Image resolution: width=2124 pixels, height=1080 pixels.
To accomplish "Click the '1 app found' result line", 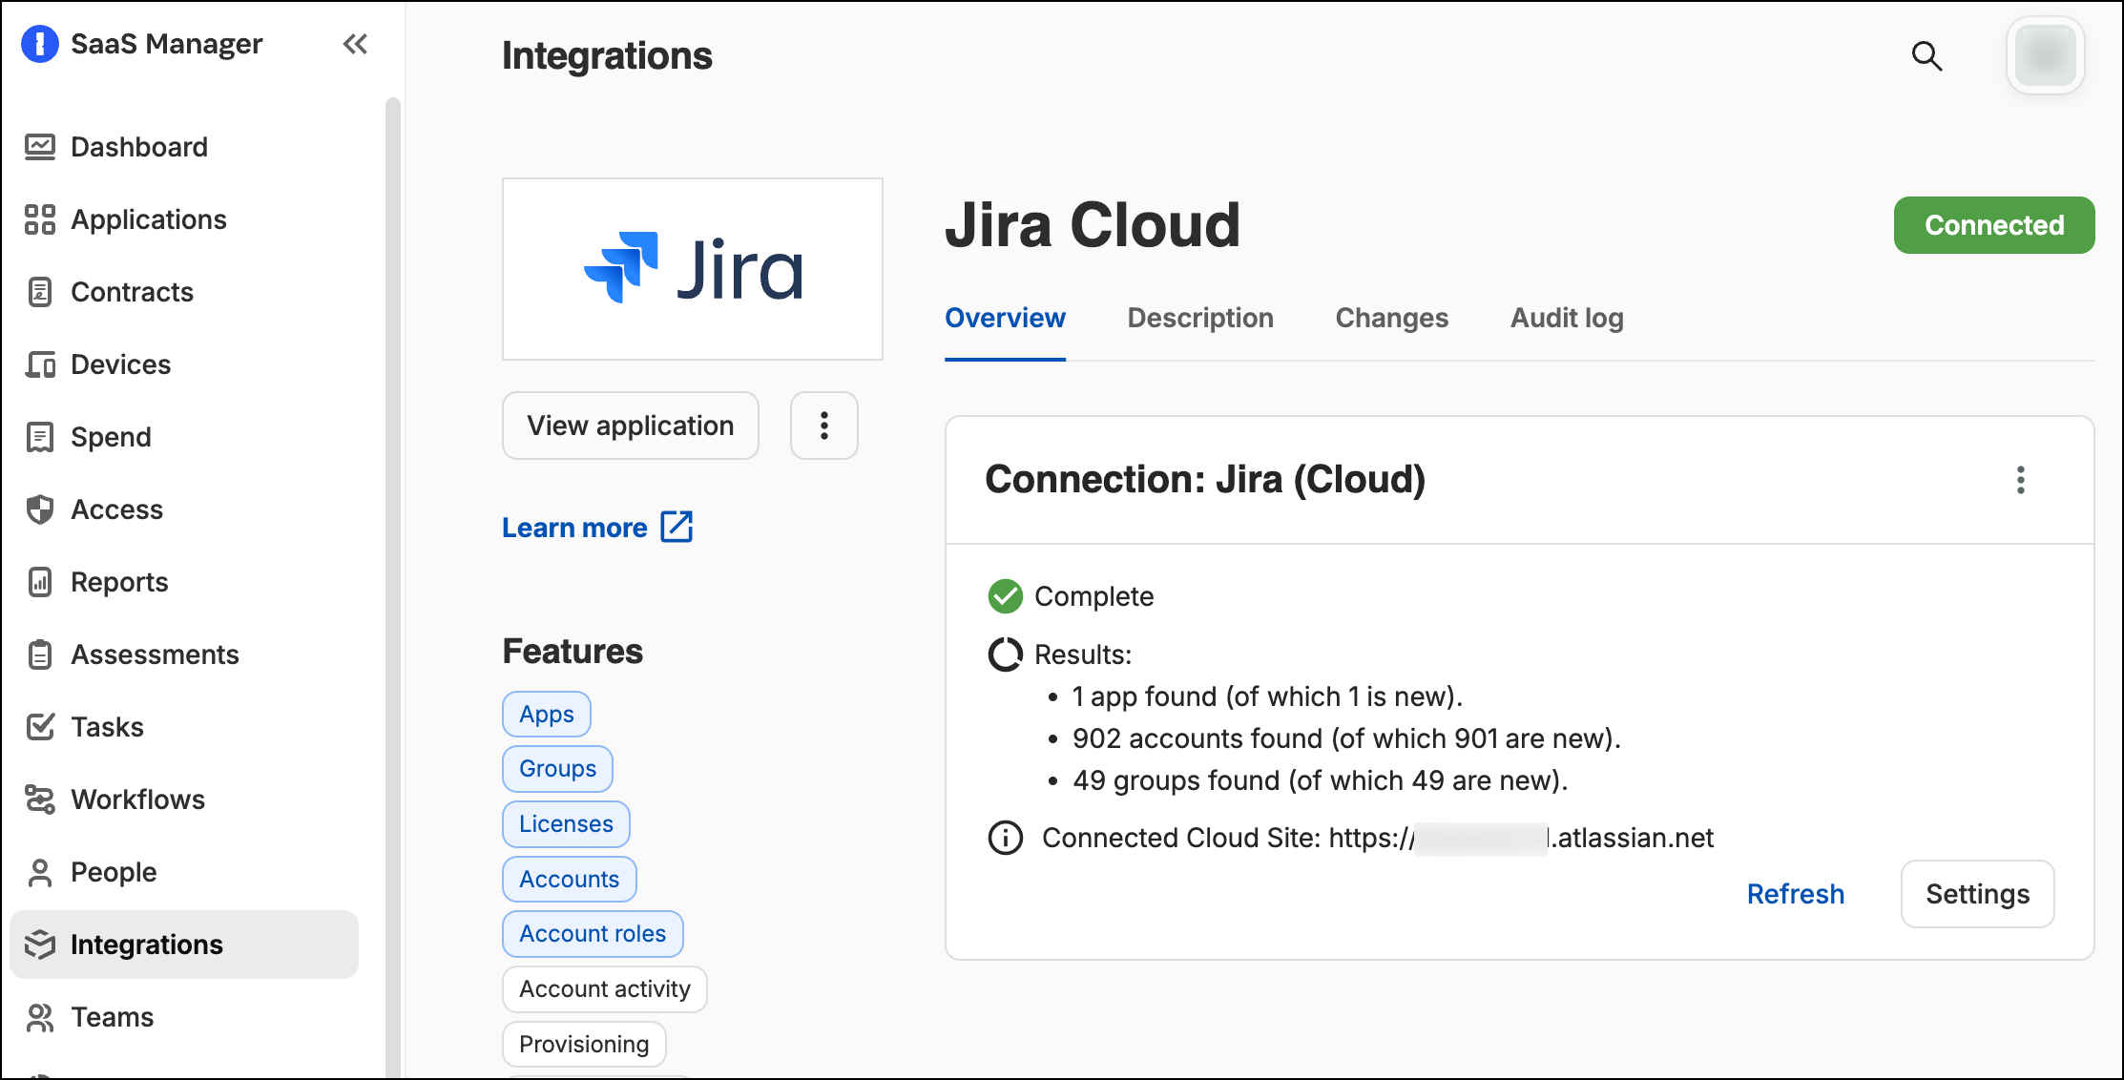I will pos(1267,696).
